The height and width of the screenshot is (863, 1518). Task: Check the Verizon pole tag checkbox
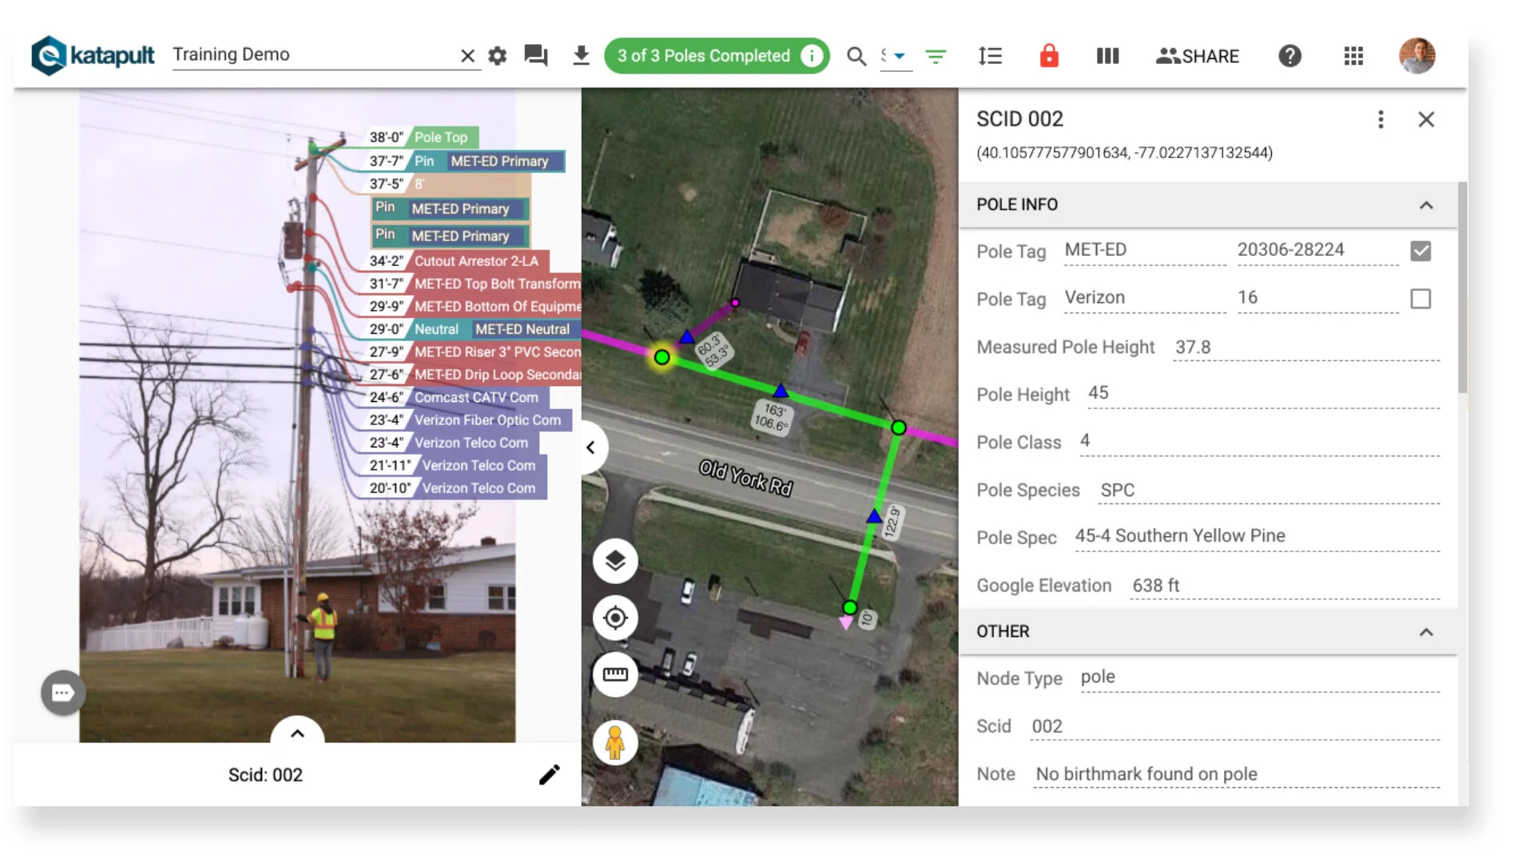(1421, 299)
